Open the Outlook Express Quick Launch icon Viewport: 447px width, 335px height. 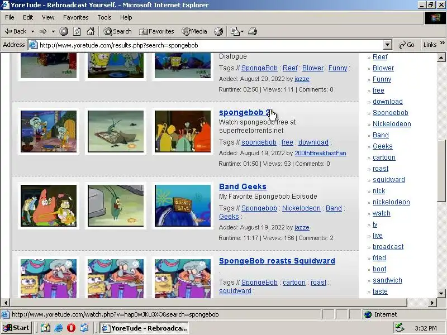(x=84, y=328)
